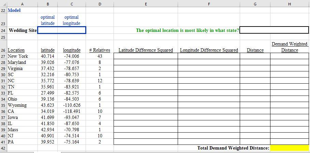Click the 'IL' location cell
This screenshot has height=153, width=310.
pyautogui.click(x=23, y=123)
